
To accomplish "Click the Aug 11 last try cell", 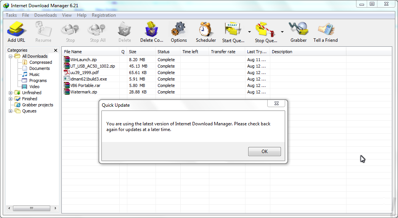I will (256, 60).
